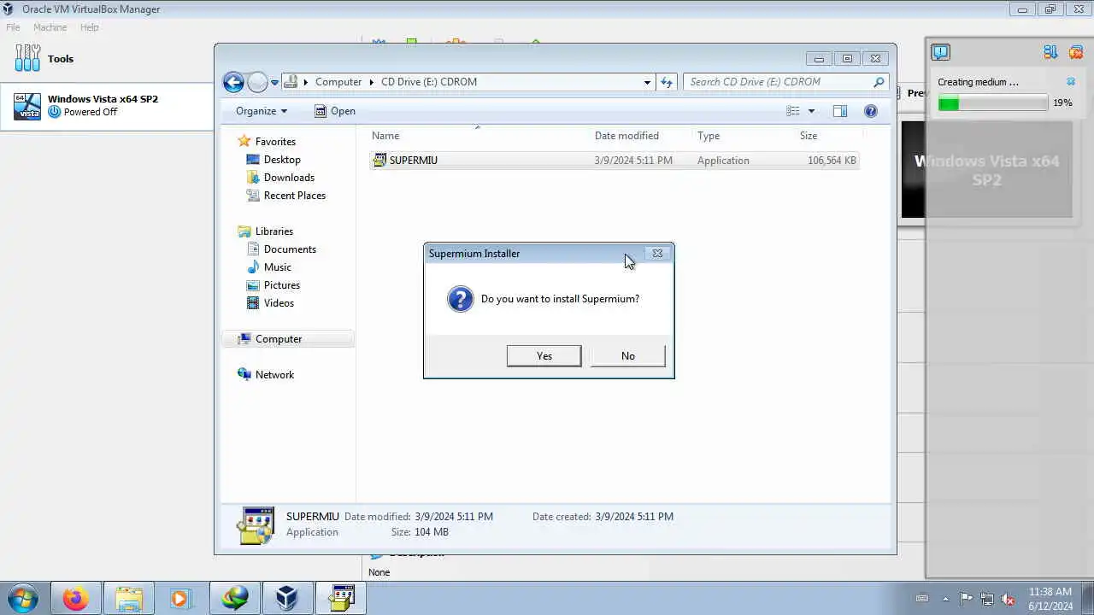Decline the install by clicking No

(628, 356)
